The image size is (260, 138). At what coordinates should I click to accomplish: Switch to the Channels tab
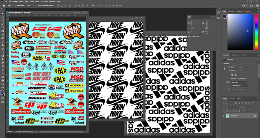tap(232, 99)
